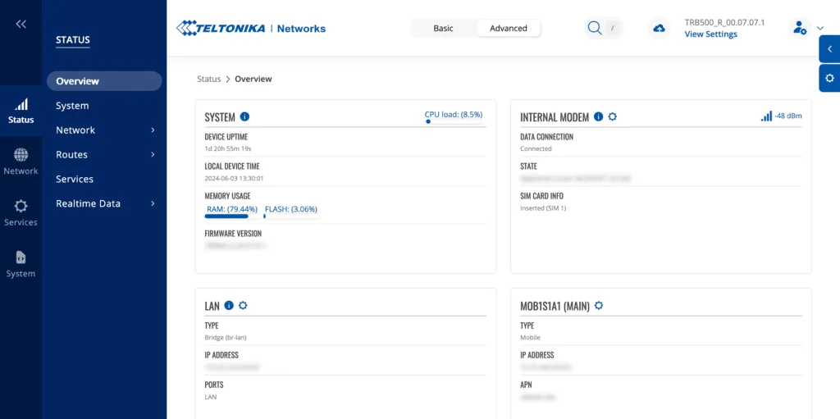Click the -48 dBm signal value
Viewport: 840px width, 419px height.
[x=788, y=116]
